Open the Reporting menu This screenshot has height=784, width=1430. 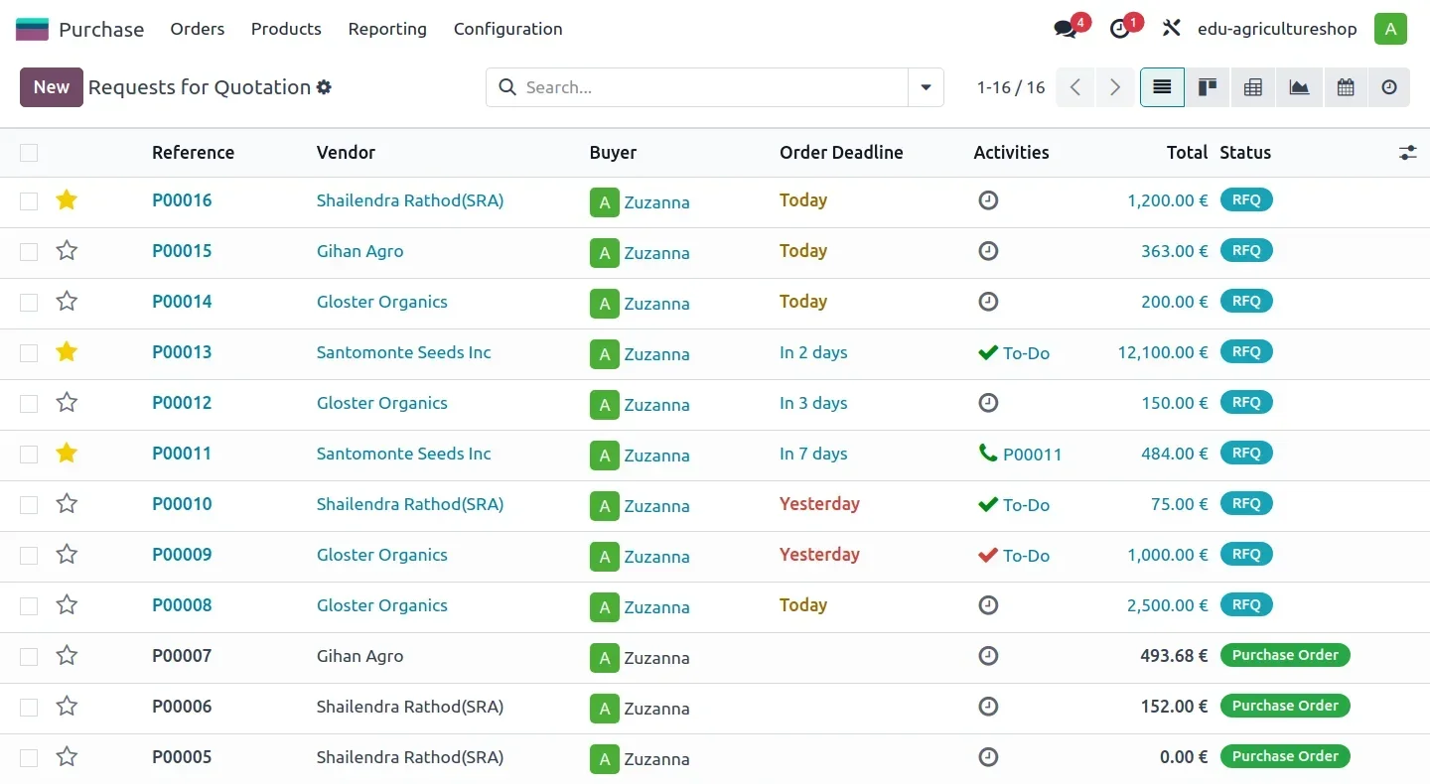[387, 29]
